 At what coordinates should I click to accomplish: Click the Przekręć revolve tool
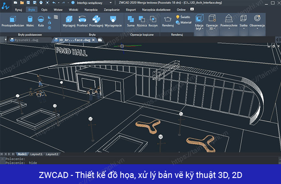82,21
